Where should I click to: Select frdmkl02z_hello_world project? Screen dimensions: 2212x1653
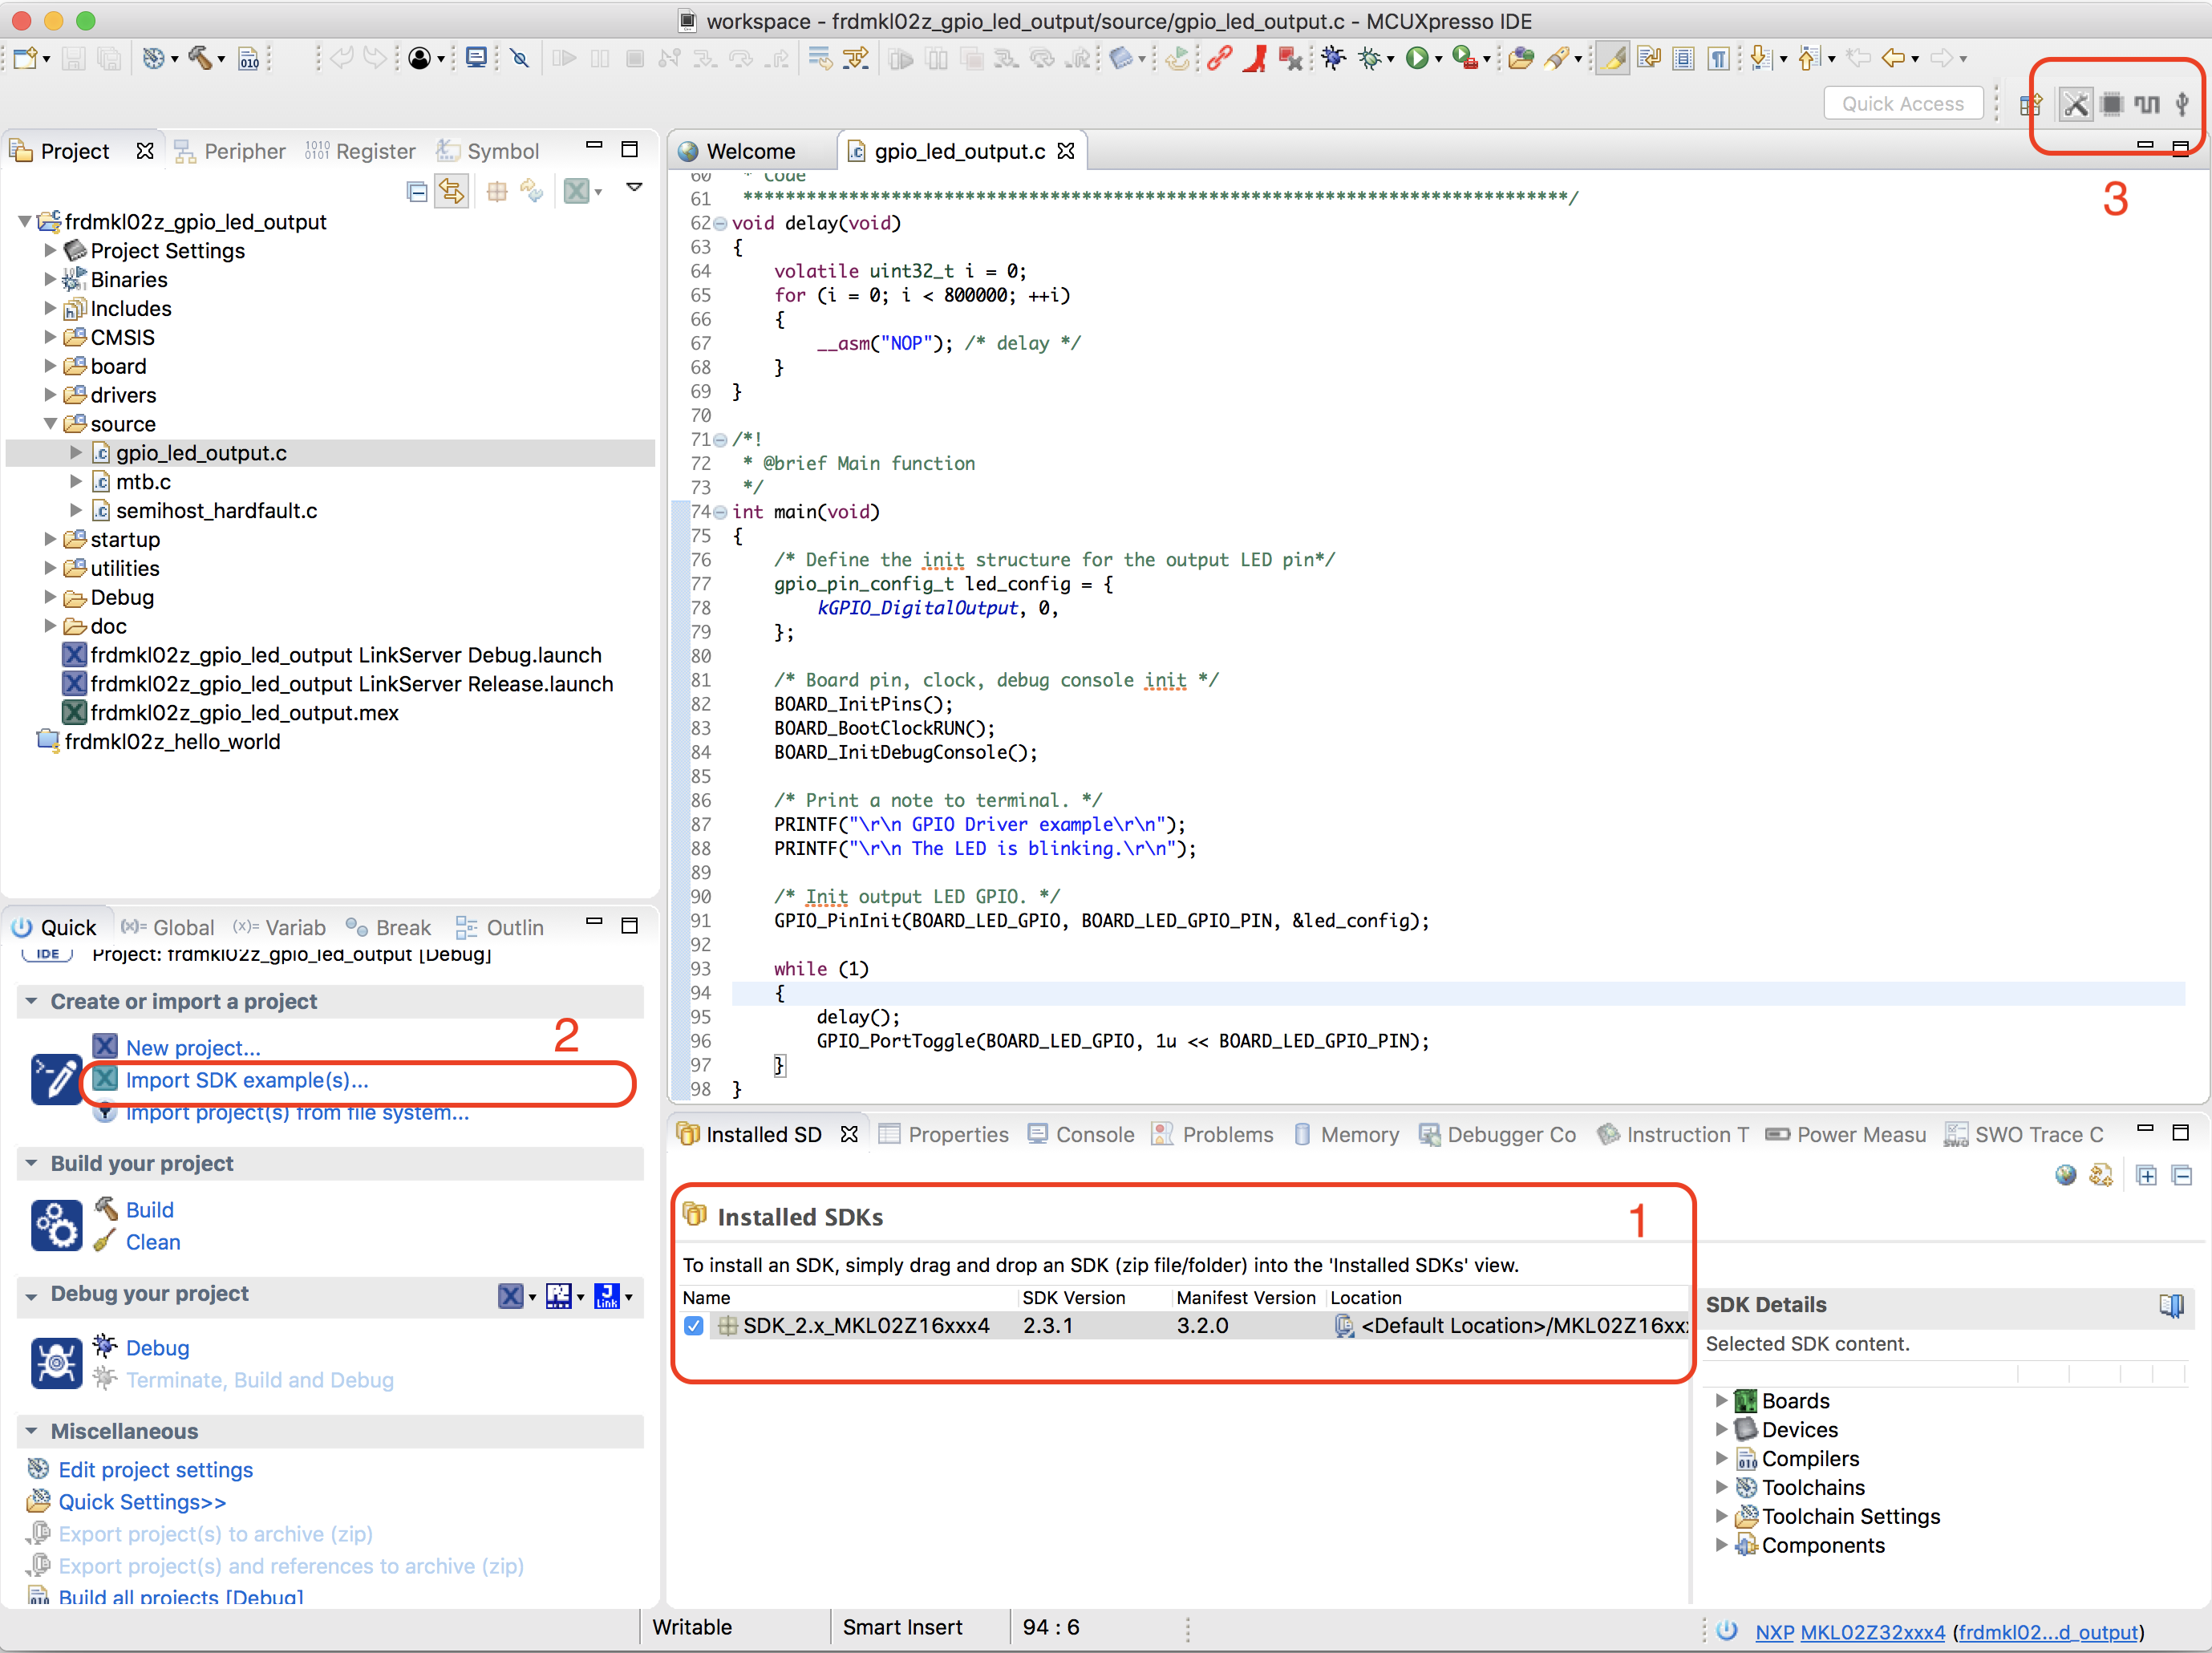pyautogui.click(x=172, y=742)
